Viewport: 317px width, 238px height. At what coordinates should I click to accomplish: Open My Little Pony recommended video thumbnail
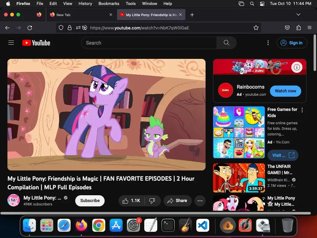click(x=239, y=203)
